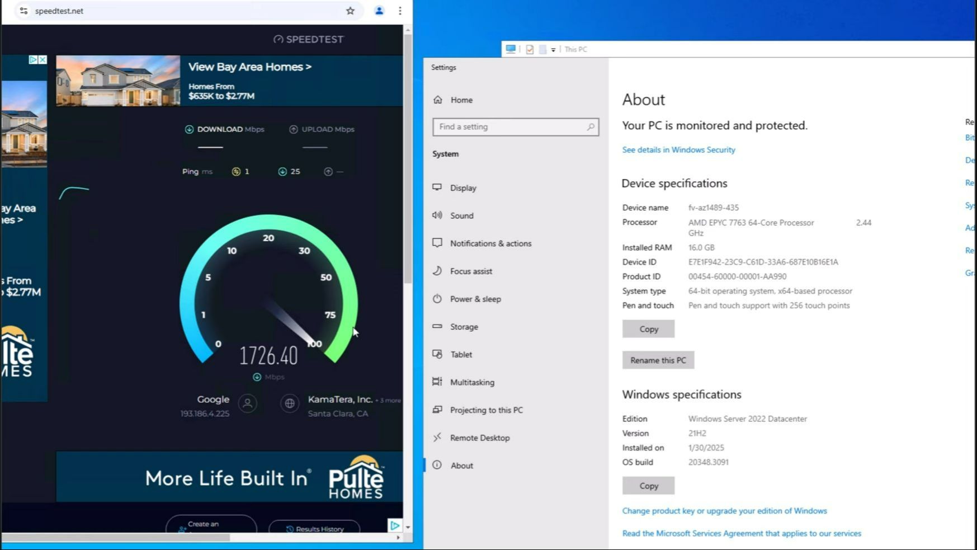This screenshot has width=977, height=550.
Task: Click the user icon beside Google provider
Action: [x=248, y=403]
